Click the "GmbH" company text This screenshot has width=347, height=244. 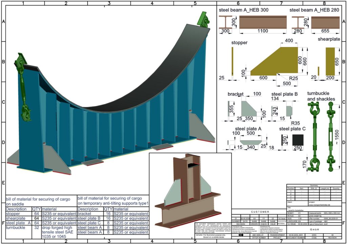[314, 230]
